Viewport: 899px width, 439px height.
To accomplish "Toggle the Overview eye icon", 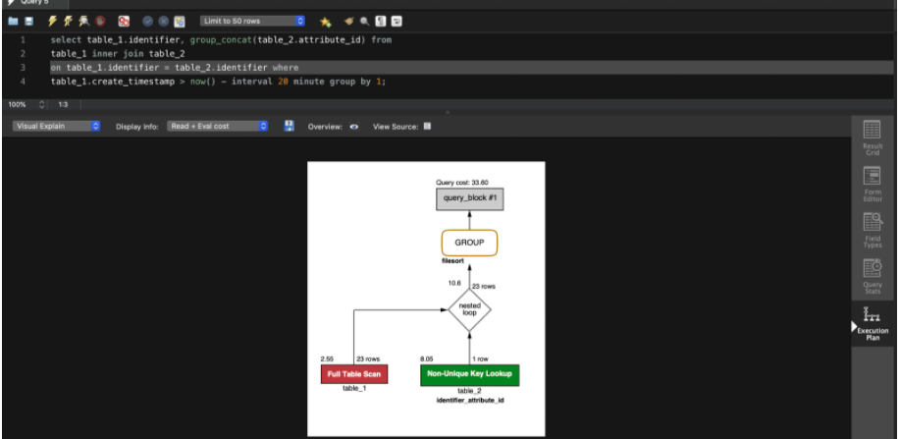I will pyautogui.click(x=353, y=127).
